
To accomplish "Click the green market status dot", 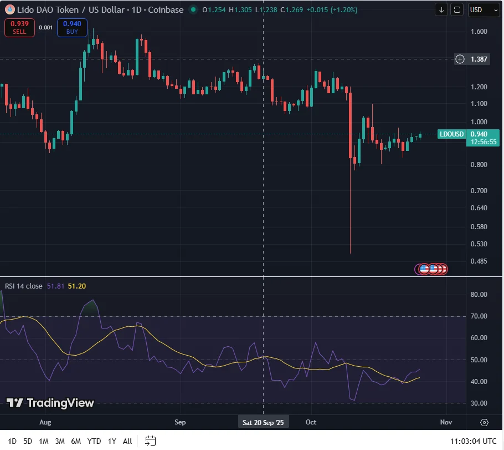I will coord(193,9).
